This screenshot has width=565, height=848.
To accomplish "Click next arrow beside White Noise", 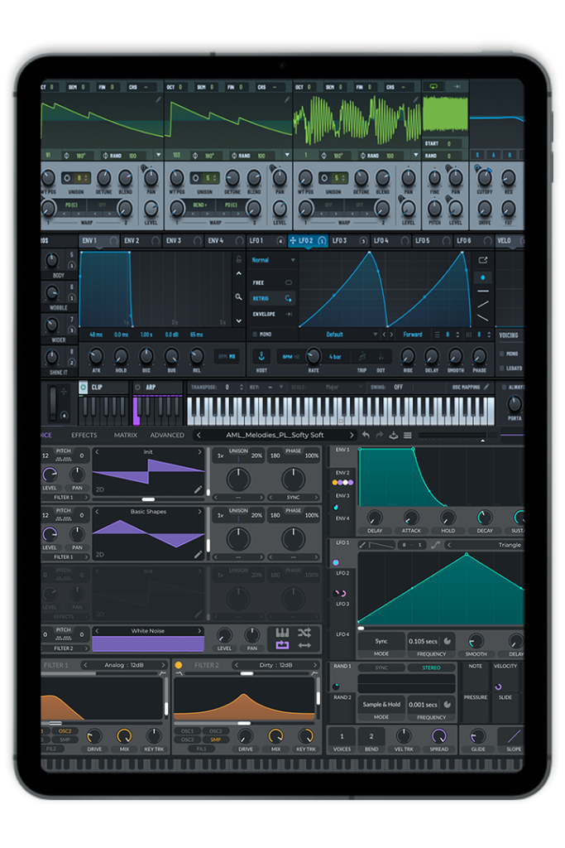I will (x=199, y=630).
